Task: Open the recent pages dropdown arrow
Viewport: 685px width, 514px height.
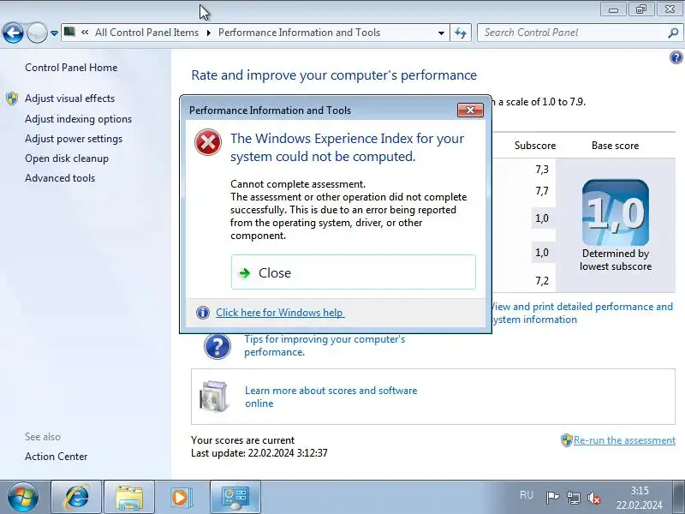Action: point(54,33)
